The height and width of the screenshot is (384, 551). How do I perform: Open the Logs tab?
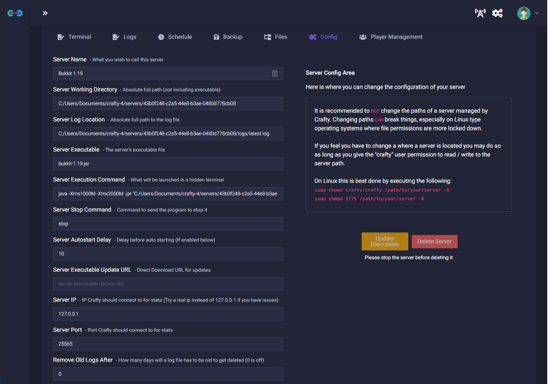125,37
